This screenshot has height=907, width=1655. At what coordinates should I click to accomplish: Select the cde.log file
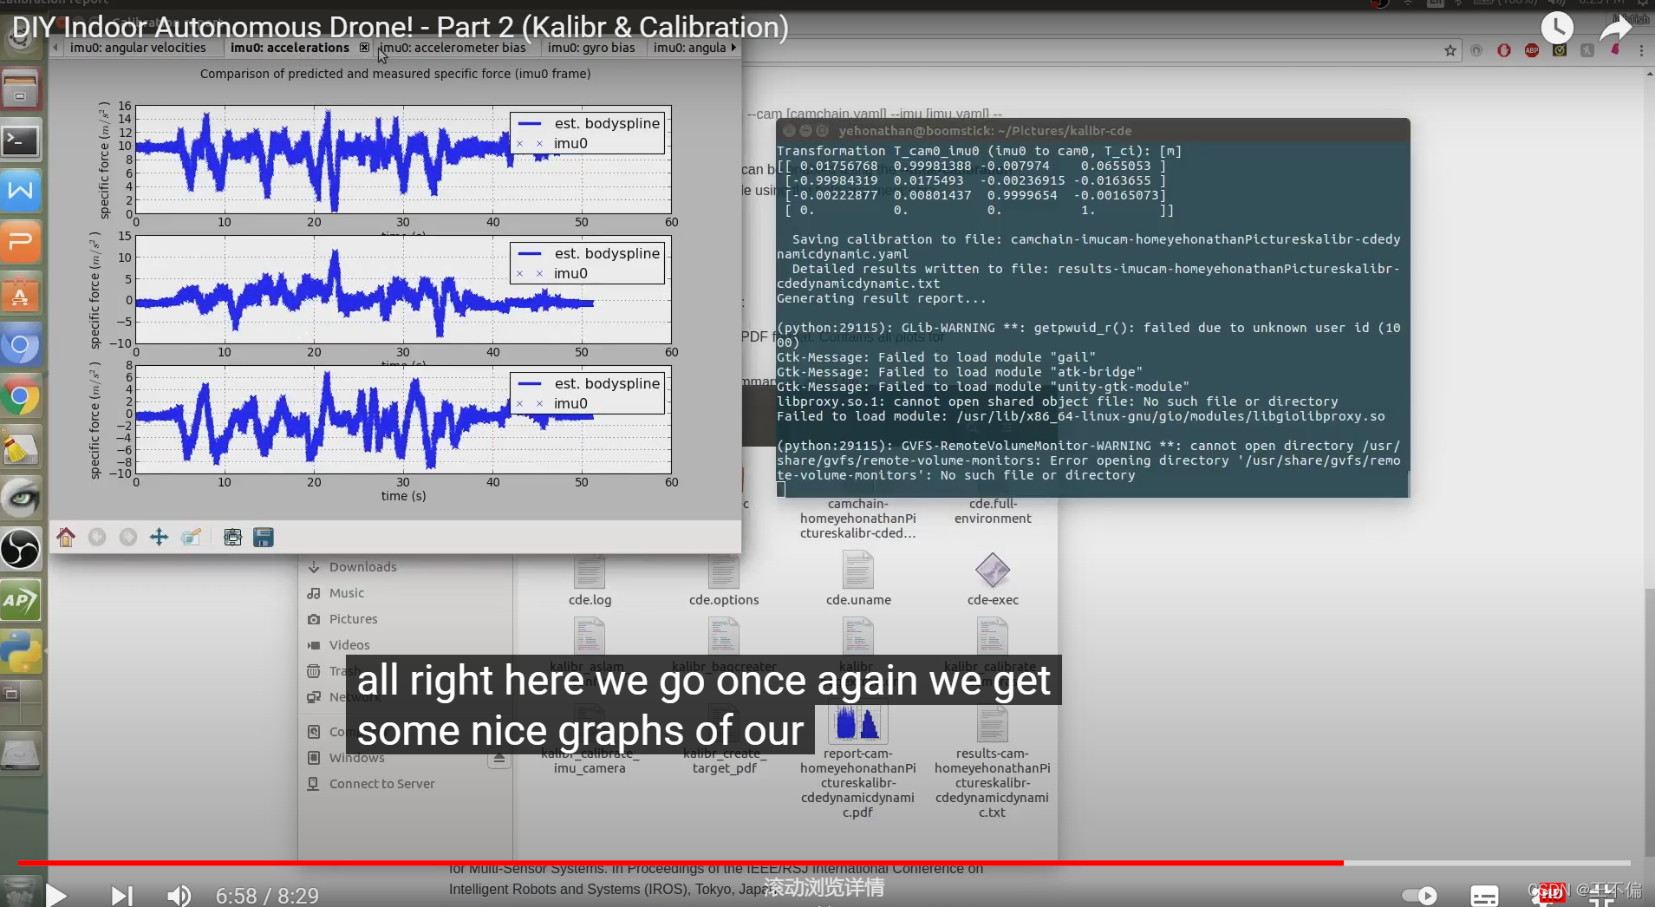[590, 580]
